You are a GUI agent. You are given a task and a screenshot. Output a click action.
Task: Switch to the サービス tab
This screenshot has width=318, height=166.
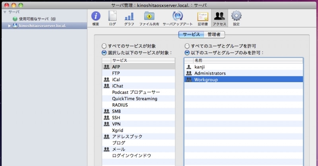(x=191, y=35)
